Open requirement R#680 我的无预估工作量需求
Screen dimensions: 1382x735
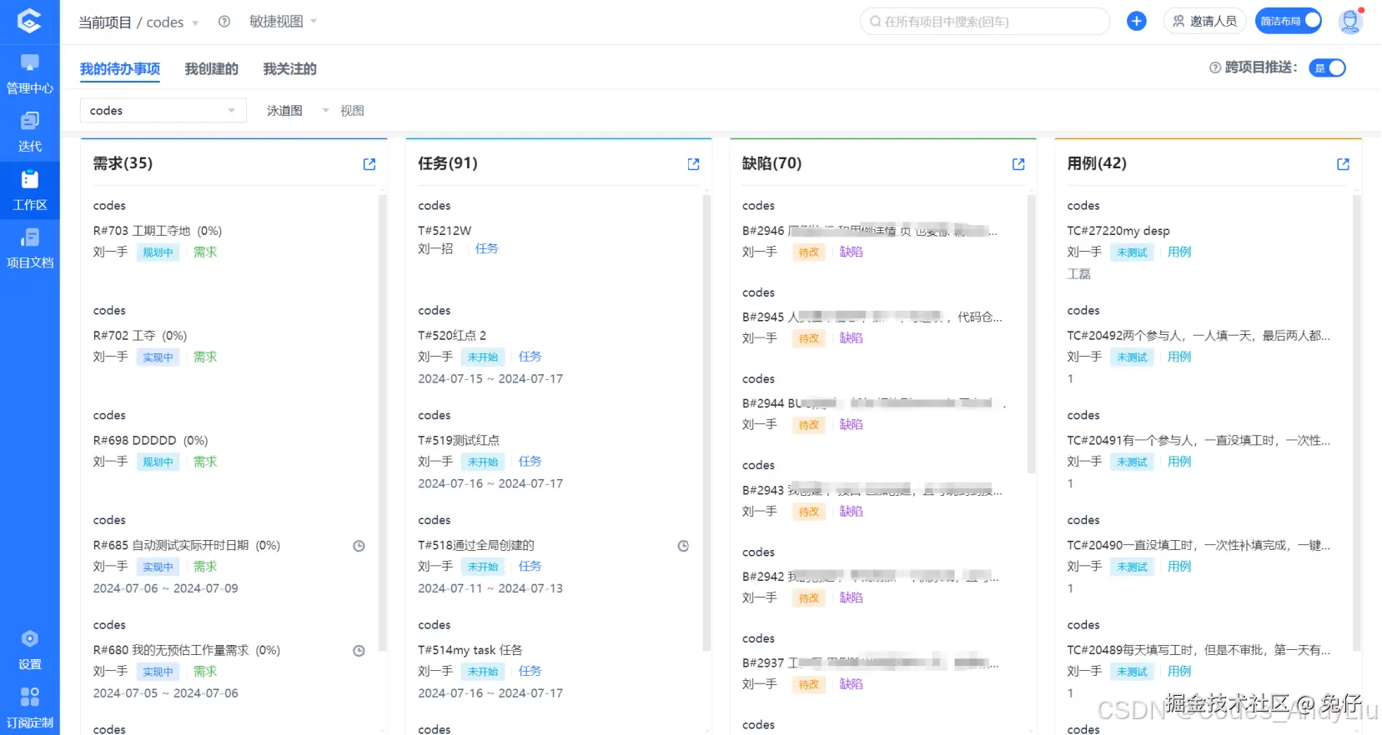click(187, 650)
